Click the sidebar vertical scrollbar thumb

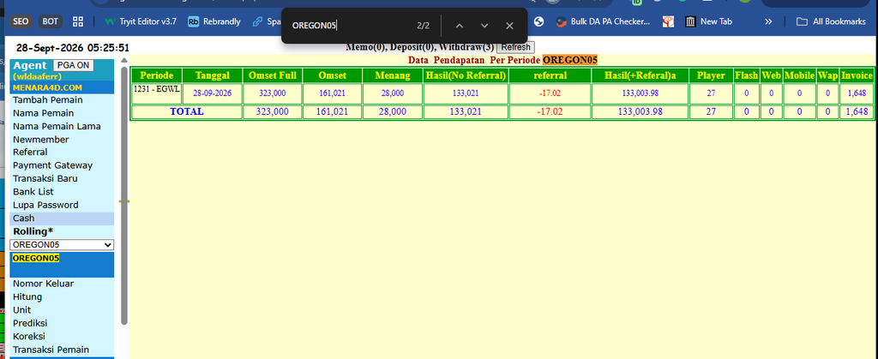(124, 195)
